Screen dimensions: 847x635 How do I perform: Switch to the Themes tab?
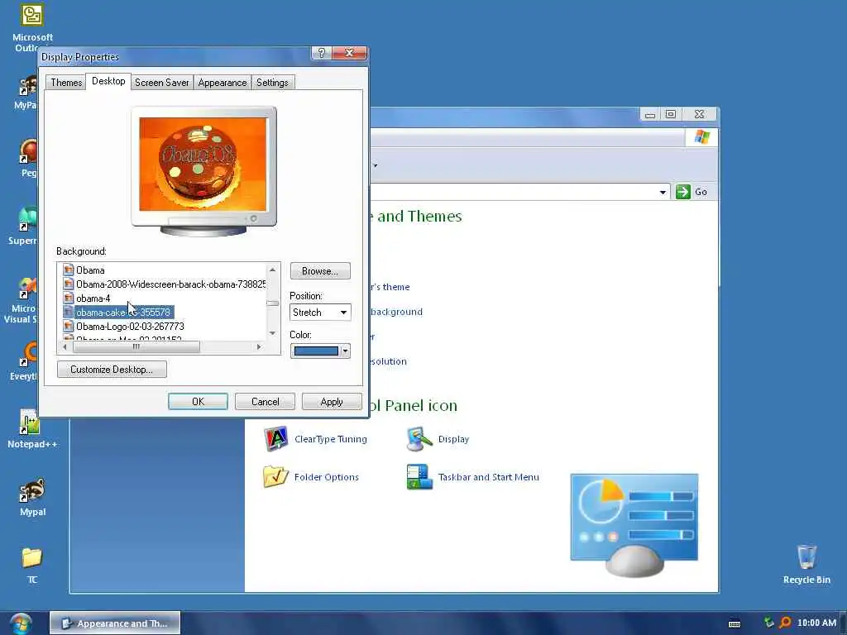[x=66, y=82]
